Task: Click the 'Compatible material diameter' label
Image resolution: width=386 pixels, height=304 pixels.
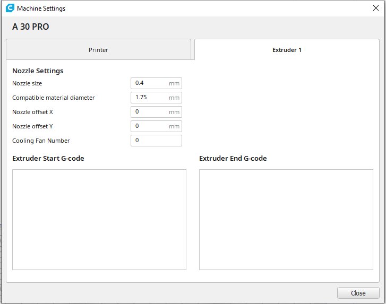Action: (x=54, y=98)
